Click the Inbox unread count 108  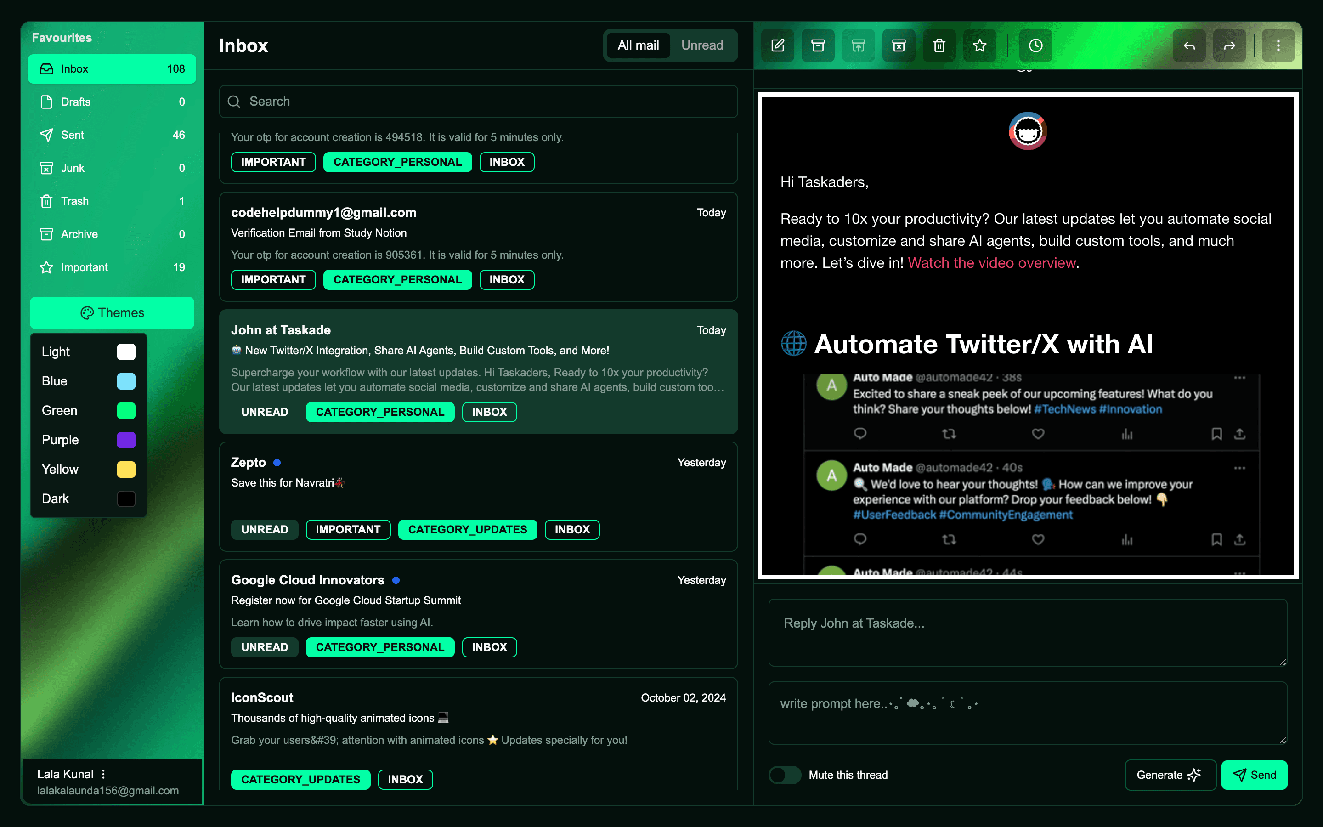[175, 69]
